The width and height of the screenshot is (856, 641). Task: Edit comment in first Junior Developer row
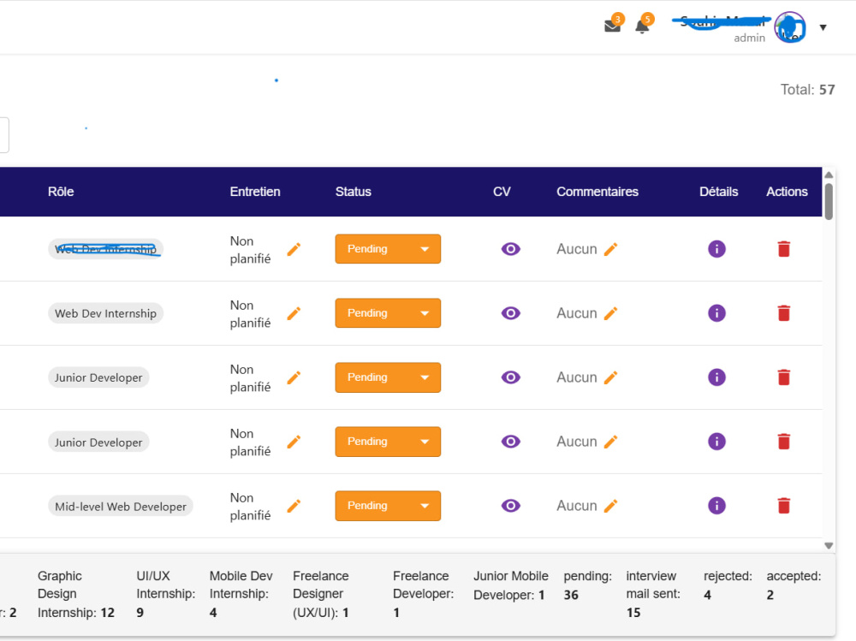(x=611, y=377)
